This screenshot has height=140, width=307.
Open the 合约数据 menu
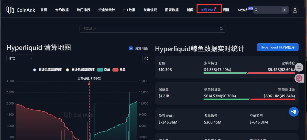pyautogui.click(x=62, y=10)
